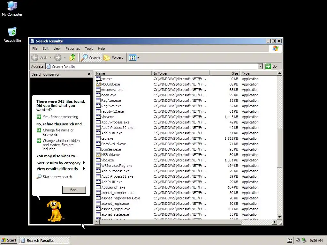Click the horizontal scrollbar right arrow

point(275,222)
